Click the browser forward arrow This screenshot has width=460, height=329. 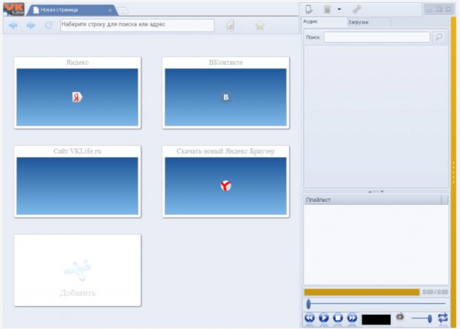point(31,25)
